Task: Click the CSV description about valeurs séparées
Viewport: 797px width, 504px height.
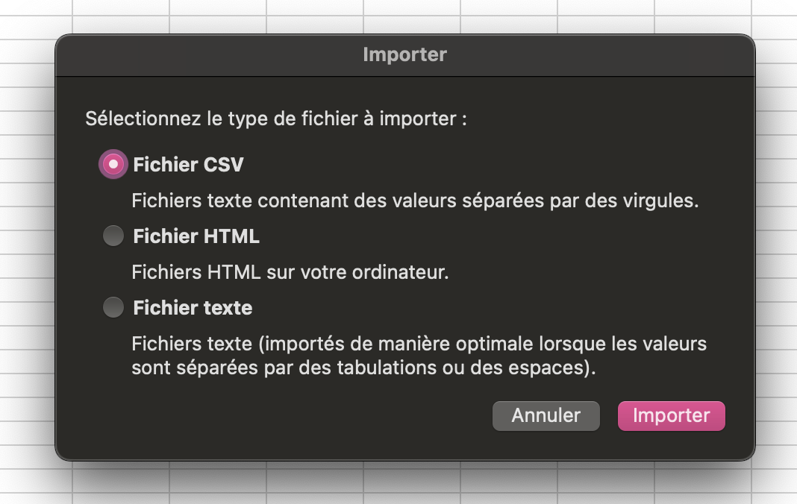Action: pyautogui.click(x=415, y=200)
